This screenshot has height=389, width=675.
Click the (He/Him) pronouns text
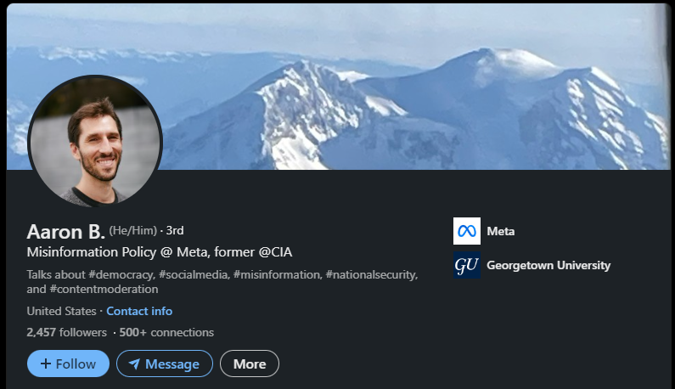(x=133, y=230)
